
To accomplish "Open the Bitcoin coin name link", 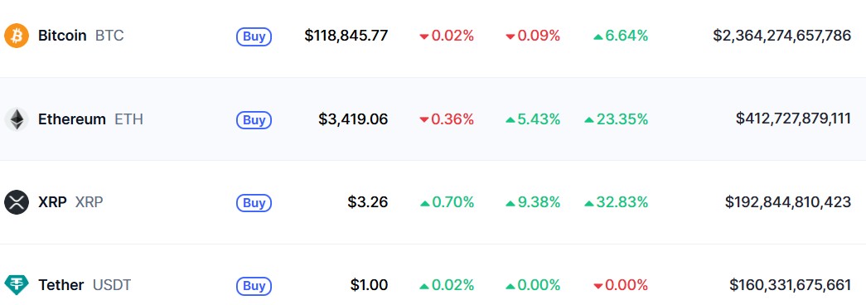I will [x=62, y=36].
